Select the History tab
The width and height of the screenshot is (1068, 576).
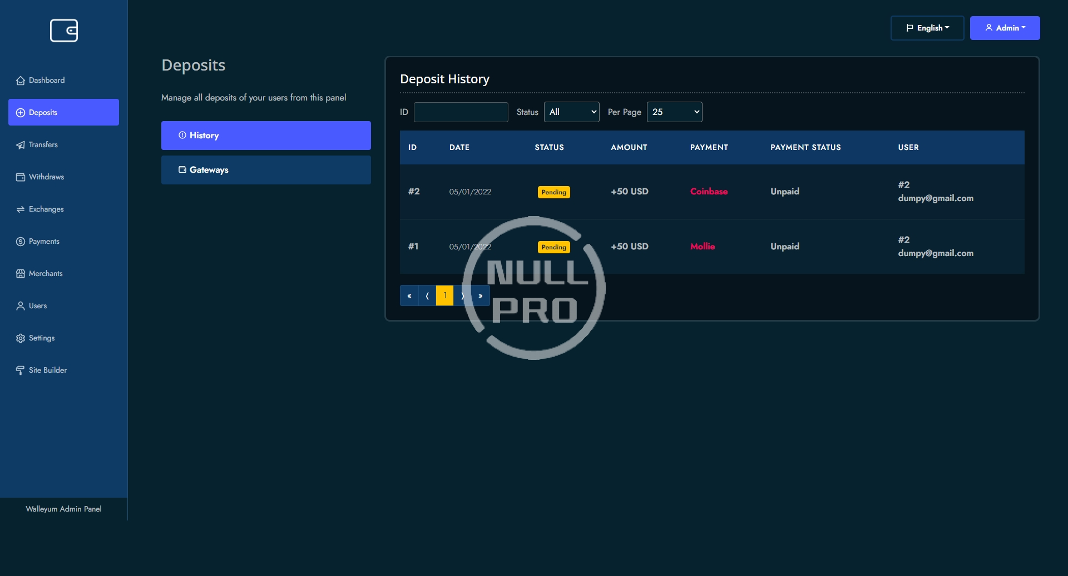point(266,136)
